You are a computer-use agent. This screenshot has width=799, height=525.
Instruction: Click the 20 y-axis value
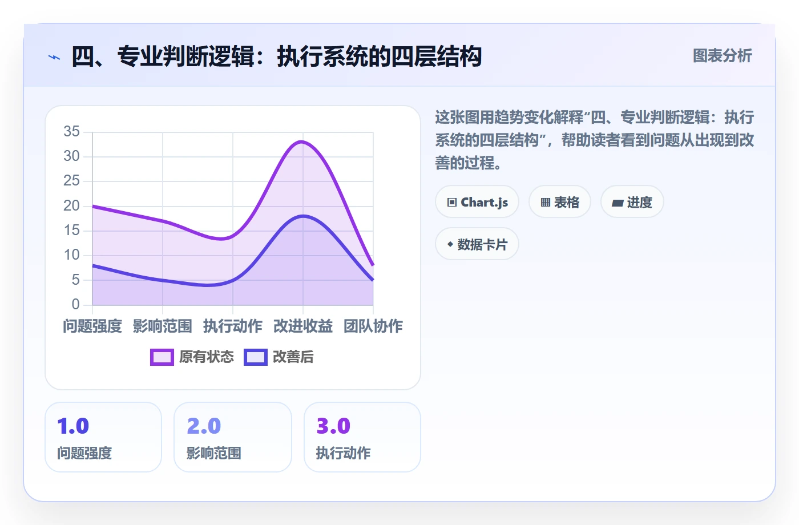click(71, 206)
